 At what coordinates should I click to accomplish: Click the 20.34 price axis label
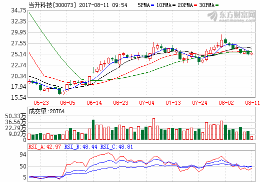click(19, 76)
